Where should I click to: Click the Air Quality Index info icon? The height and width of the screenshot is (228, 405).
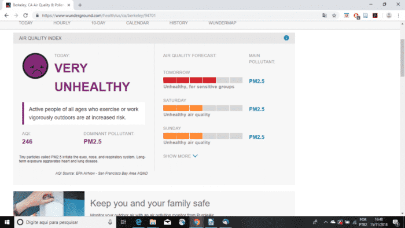pos(286,38)
